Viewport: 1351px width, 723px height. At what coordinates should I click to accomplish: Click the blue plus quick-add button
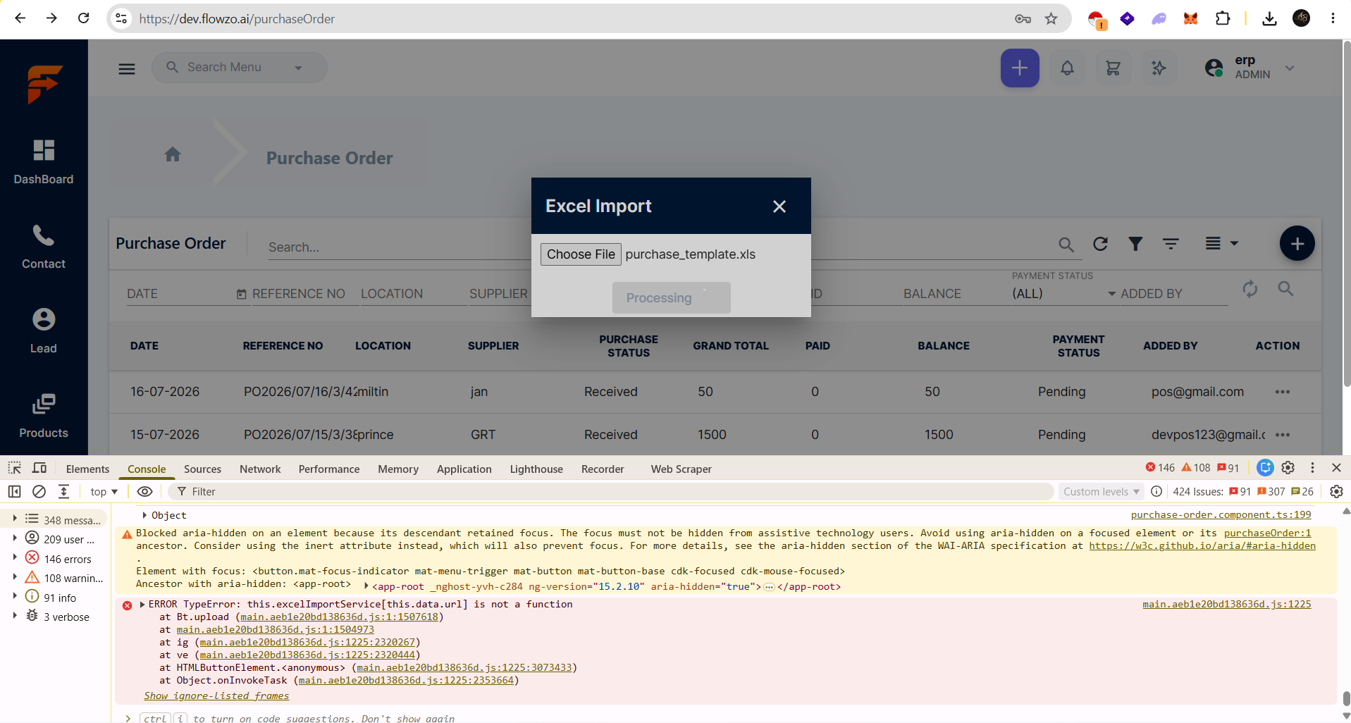coord(1020,68)
